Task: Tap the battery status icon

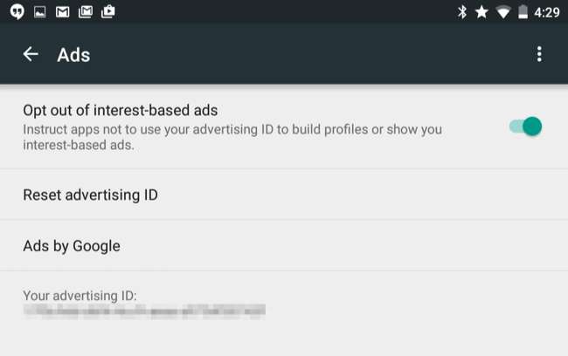Action: pyautogui.click(x=523, y=12)
